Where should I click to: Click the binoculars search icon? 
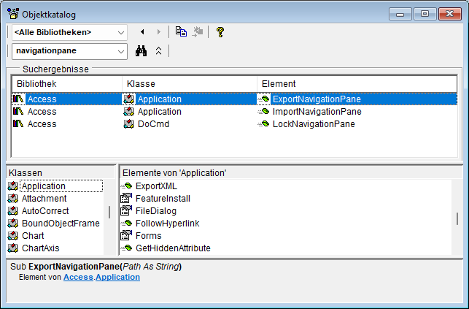(x=142, y=51)
